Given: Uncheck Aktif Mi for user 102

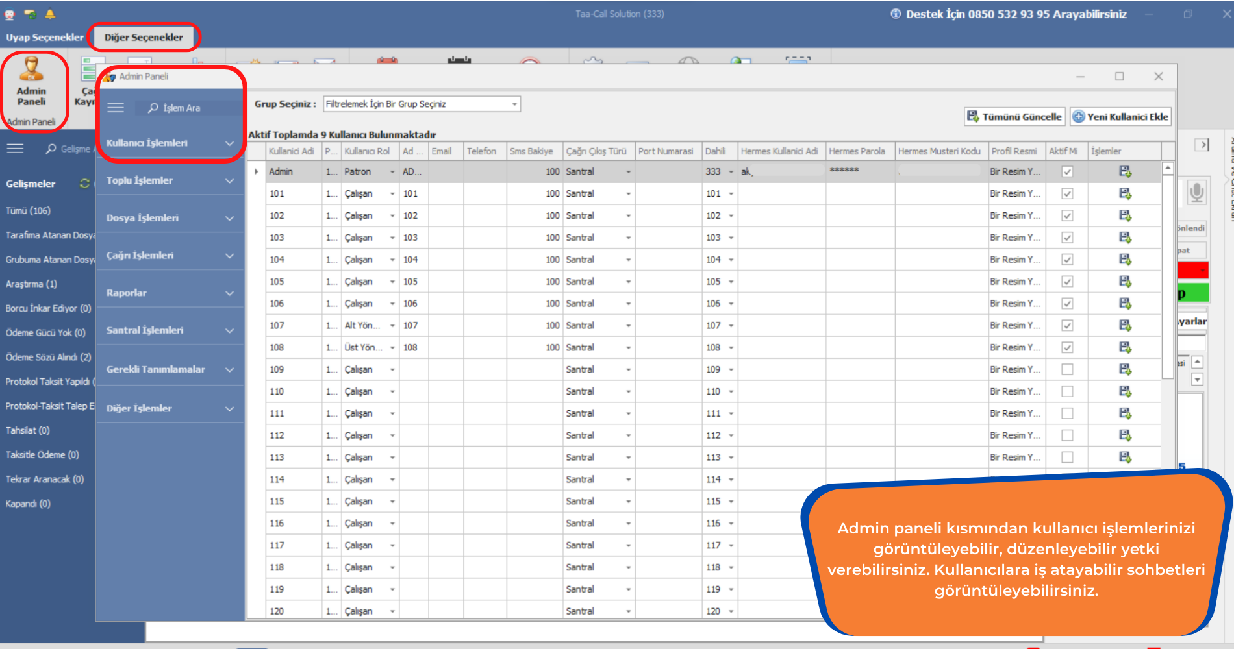Looking at the screenshot, I should [x=1066, y=215].
